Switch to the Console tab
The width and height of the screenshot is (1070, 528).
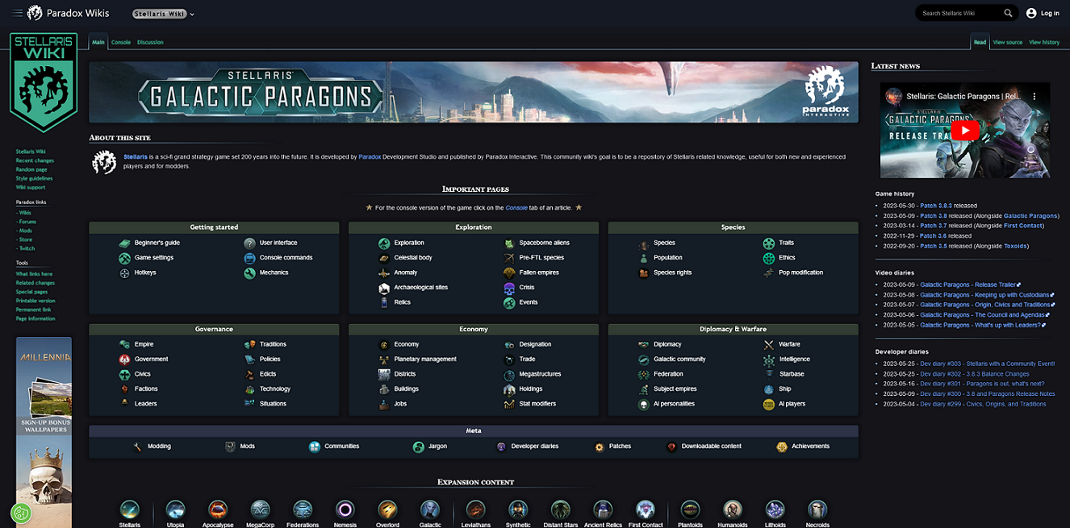pyautogui.click(x=121, y=42)
